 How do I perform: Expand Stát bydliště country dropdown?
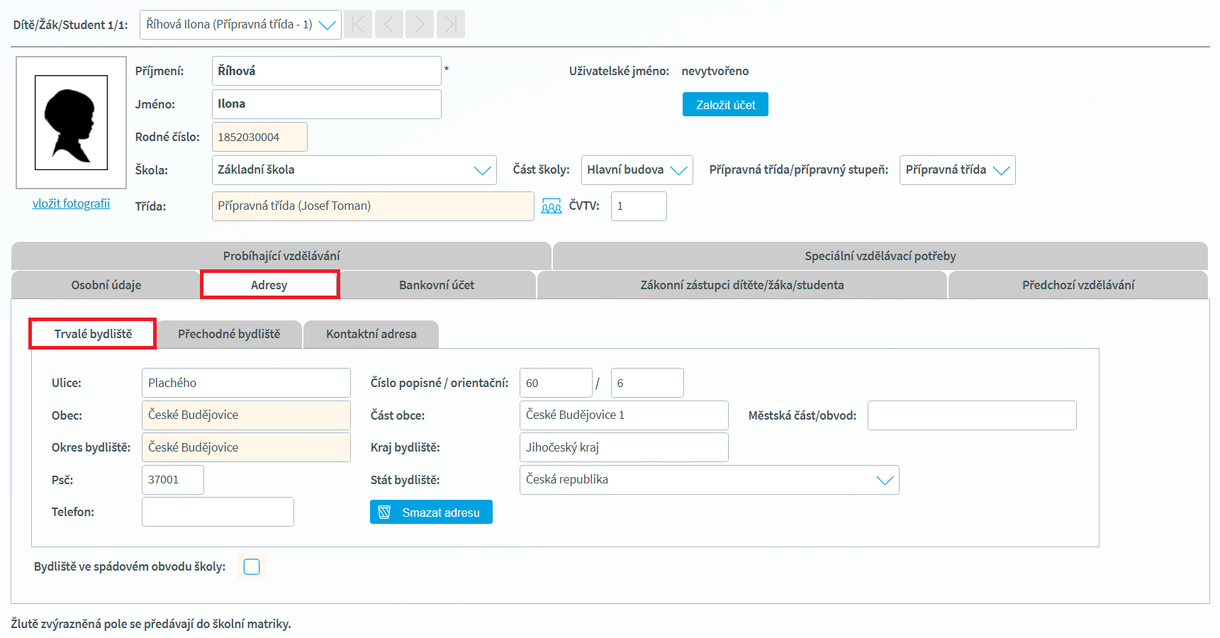(x=709, y=480)
